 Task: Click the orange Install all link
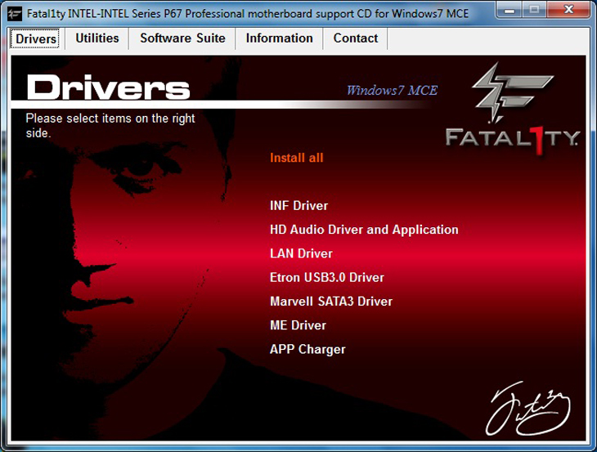click(x=297, y=158)
